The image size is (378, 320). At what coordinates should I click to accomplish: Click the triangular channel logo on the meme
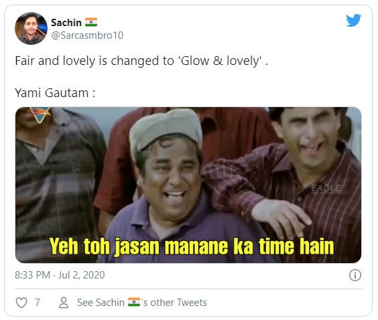tap(40, 114)
